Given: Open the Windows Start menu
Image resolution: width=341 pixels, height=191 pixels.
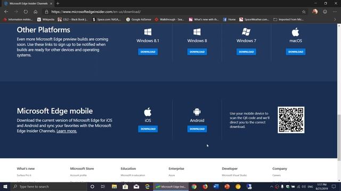Looking at the screenshot, I should point(5,186).
